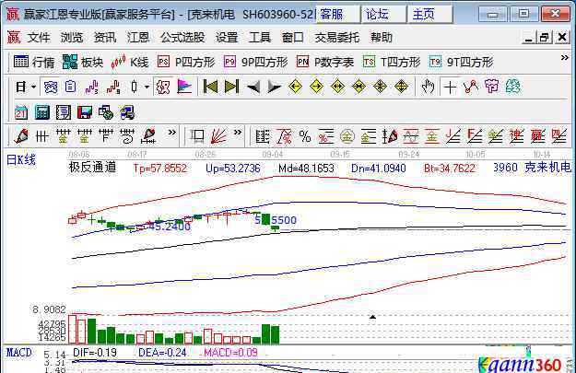Open the 工具 menu
The height and width of the screenshot is (373, 576).
(260, 38)
